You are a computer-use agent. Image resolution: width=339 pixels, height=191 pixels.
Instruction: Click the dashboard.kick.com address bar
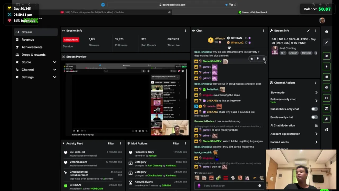(x=172, y=5)
